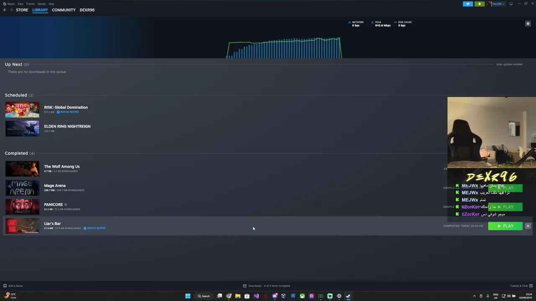Click the Completed heading
The height and width of the screenshot is (301, 536).
pyautogui.click(x=16, y=153)
